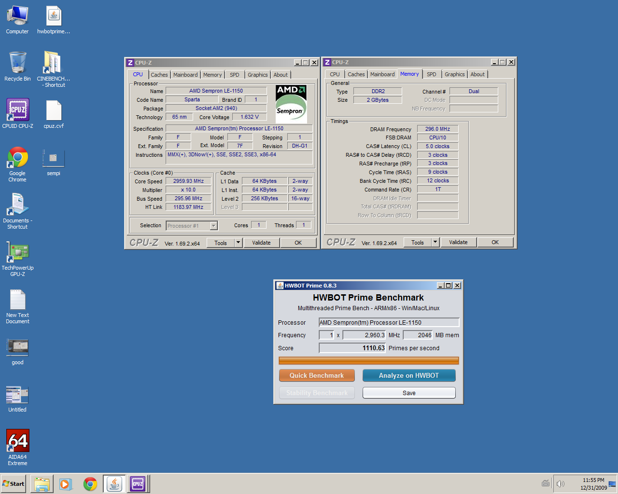Open the Memory tab in the left CPU-Z window
Image resolution: width=618 pixels, height=494 pixels.
click(x=212, y=75)
